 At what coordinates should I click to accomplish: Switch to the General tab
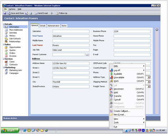pos(35,26)
